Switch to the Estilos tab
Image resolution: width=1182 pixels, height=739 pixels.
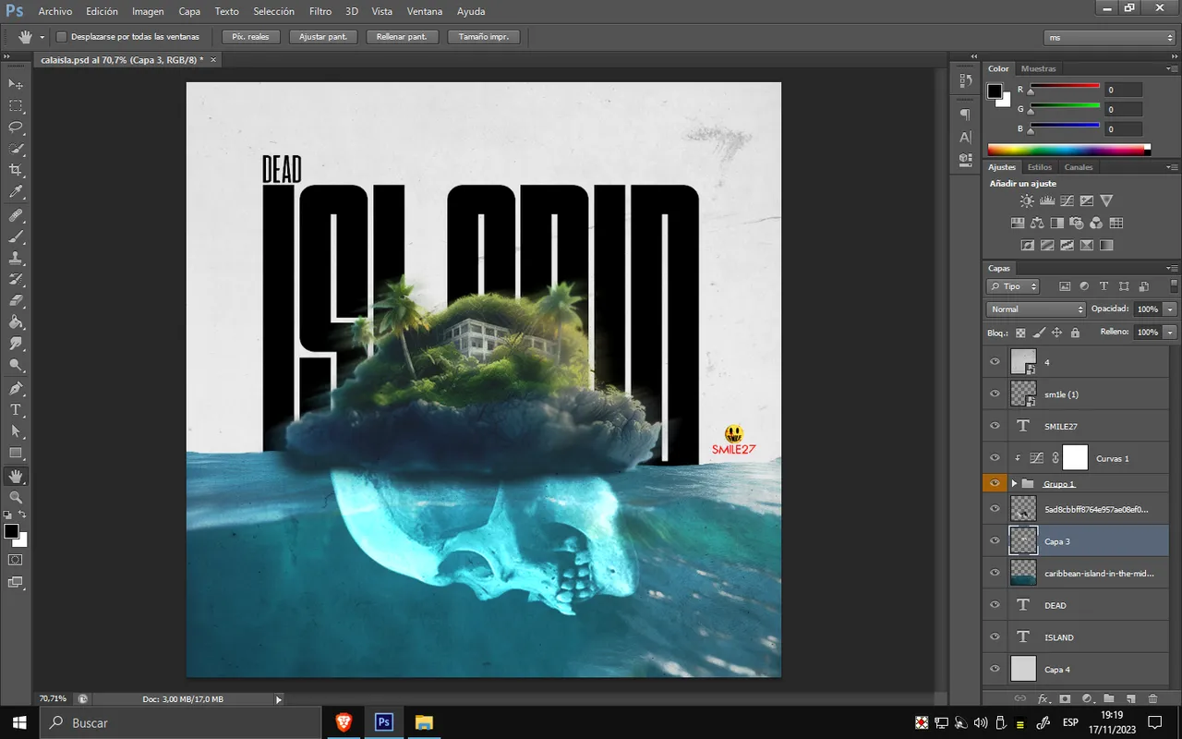point(1040,167)
